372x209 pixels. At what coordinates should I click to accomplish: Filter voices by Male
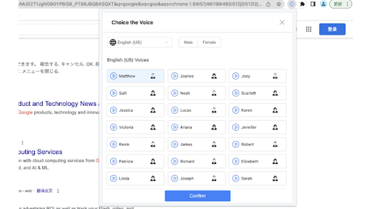point(188,42)
